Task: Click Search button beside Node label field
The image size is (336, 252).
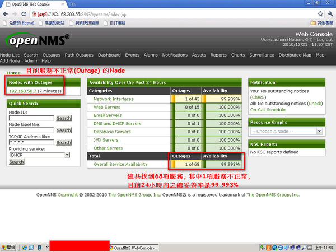Action: pyautogui.click(x=64, y=130)
